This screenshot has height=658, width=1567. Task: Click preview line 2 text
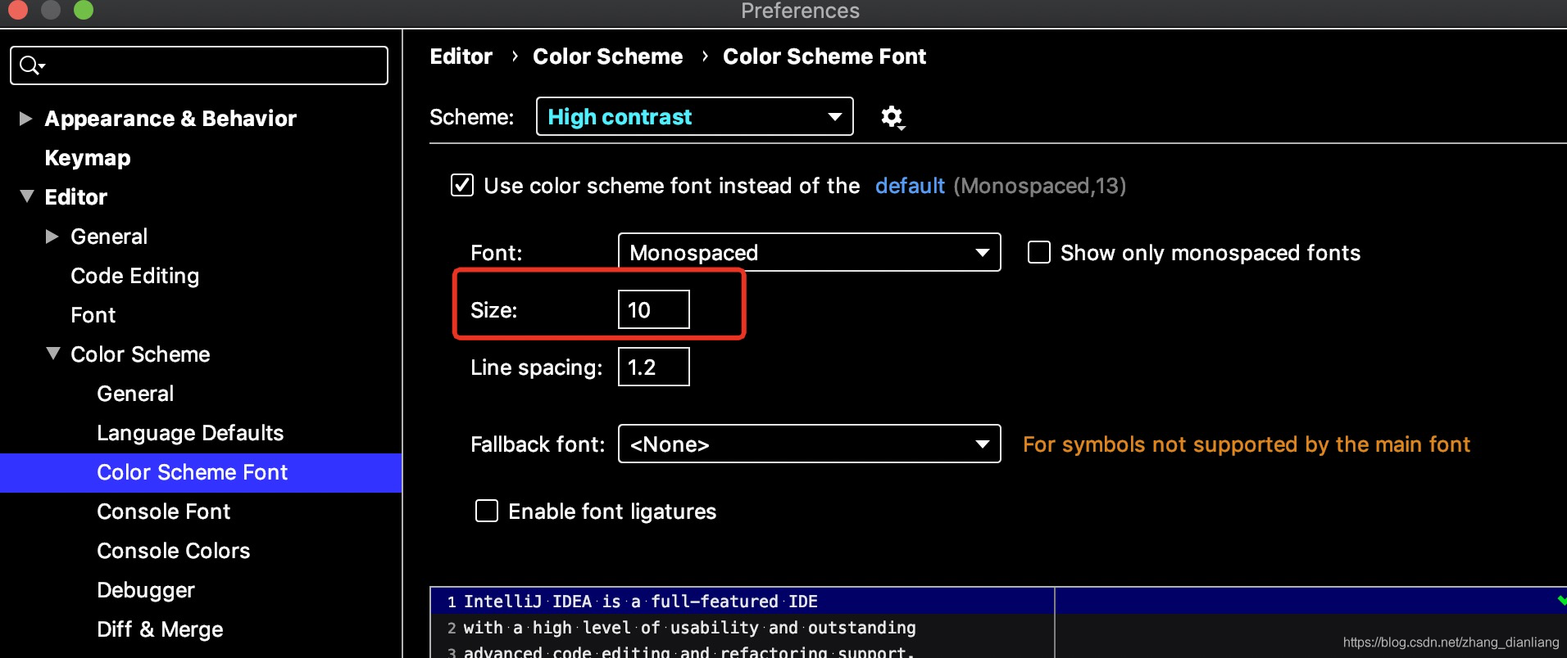pos(690,628)
